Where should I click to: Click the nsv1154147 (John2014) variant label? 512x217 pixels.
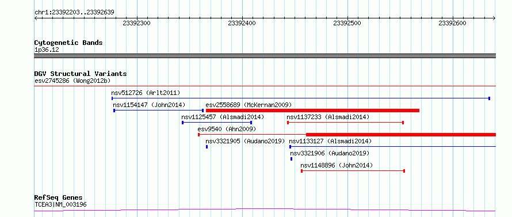coord(149,105)
